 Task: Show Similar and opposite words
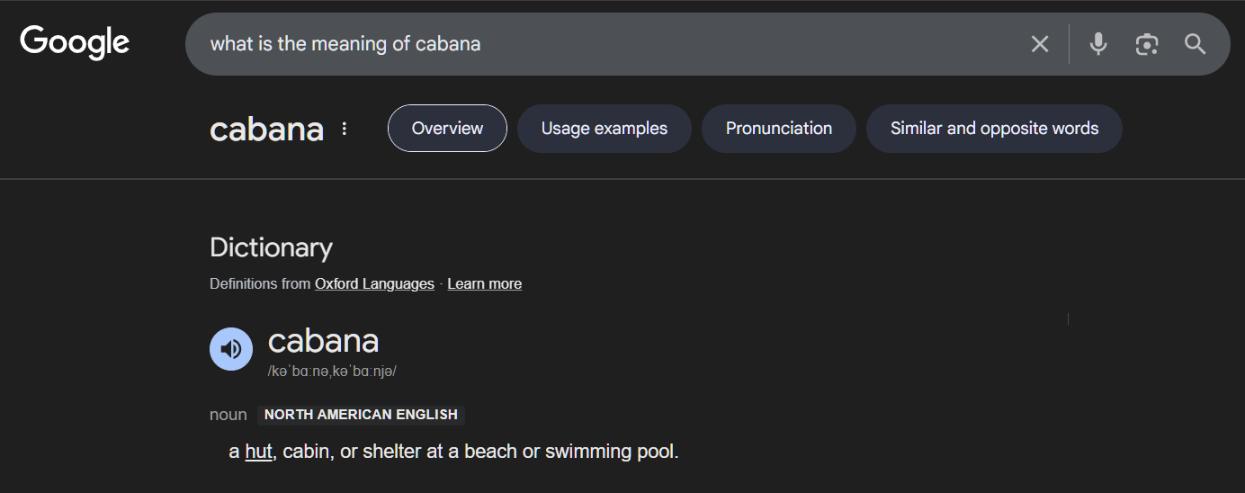(x=994, y=129)
